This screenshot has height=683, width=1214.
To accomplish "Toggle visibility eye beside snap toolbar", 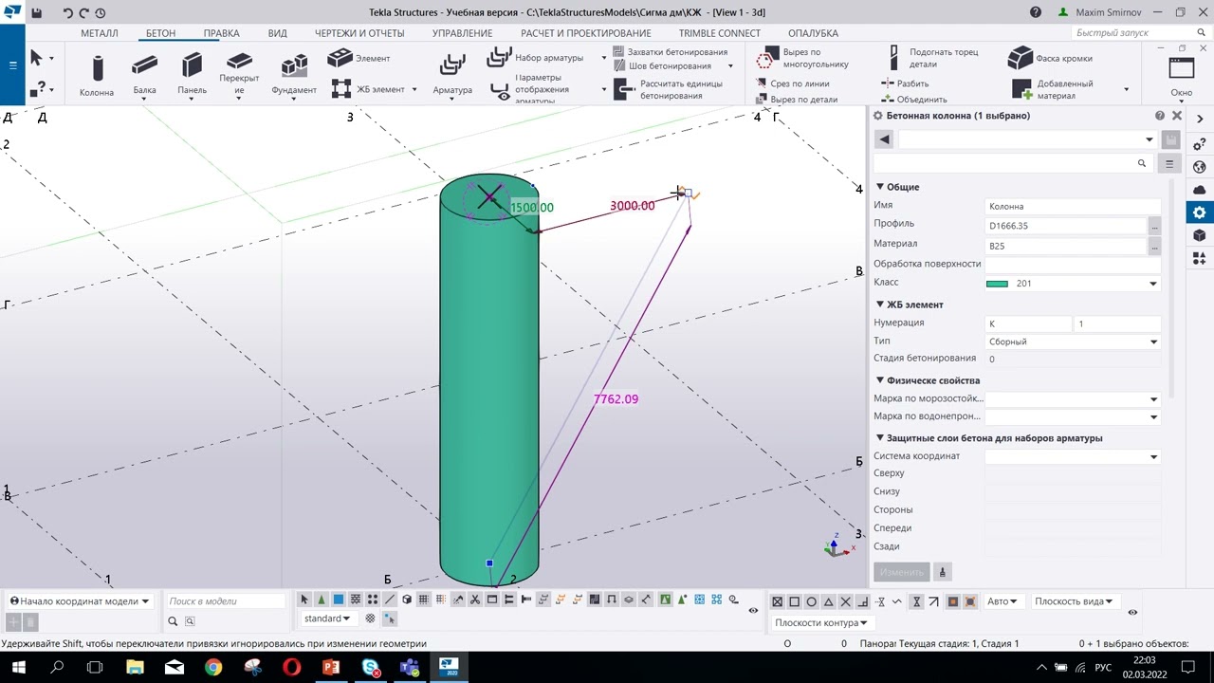I will [x=753, y=611].
